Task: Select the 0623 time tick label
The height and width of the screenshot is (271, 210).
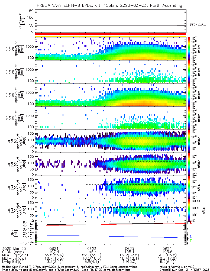Action: pyautogui.click(x=129, y=248)
